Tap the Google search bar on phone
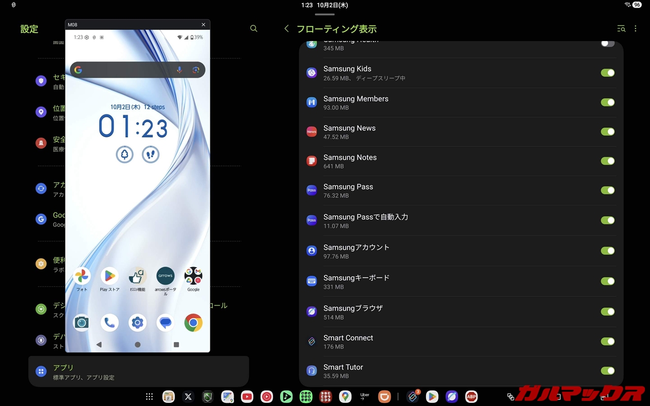The image size is (650, 406). (127, 70)
